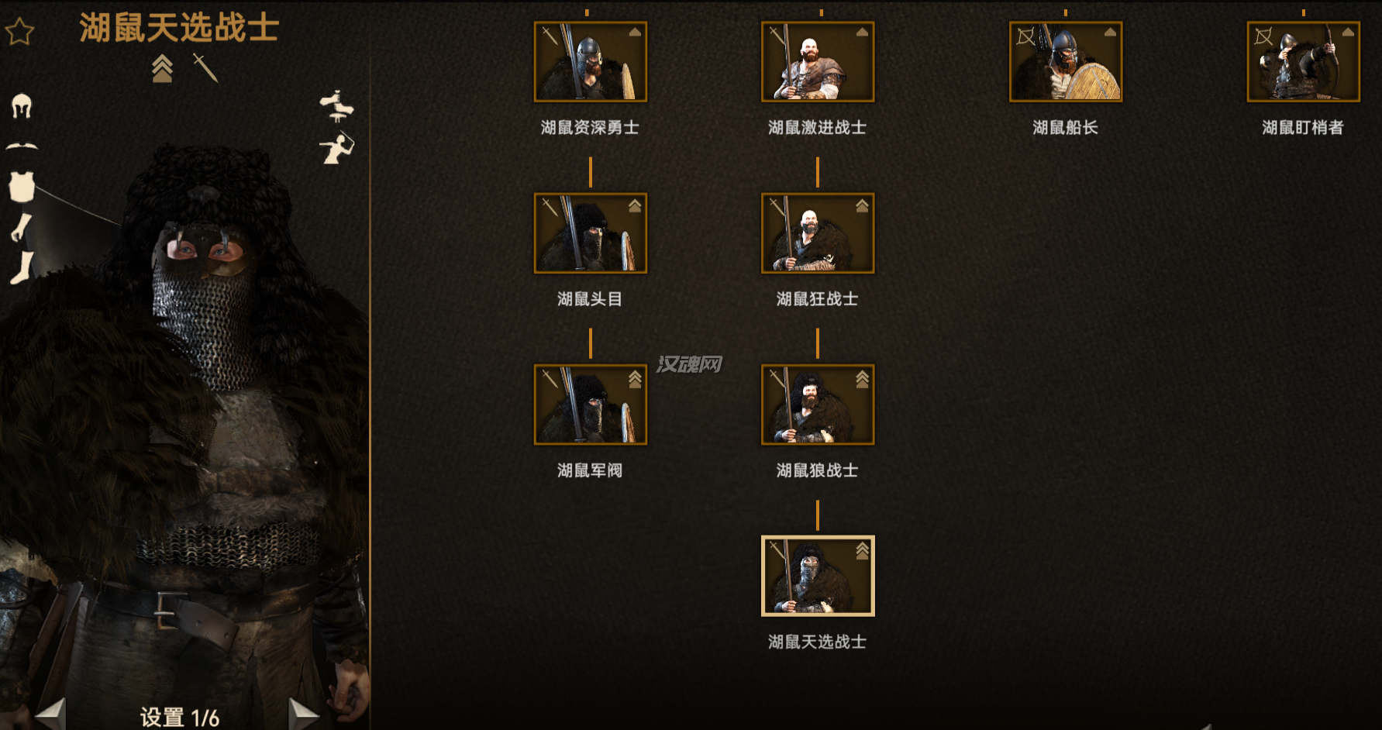Go to next equipment set arrow
1382x730 pixels.
303,714
